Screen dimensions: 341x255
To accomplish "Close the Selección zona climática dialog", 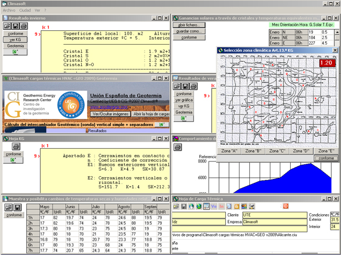I will (x=335, y=50).
